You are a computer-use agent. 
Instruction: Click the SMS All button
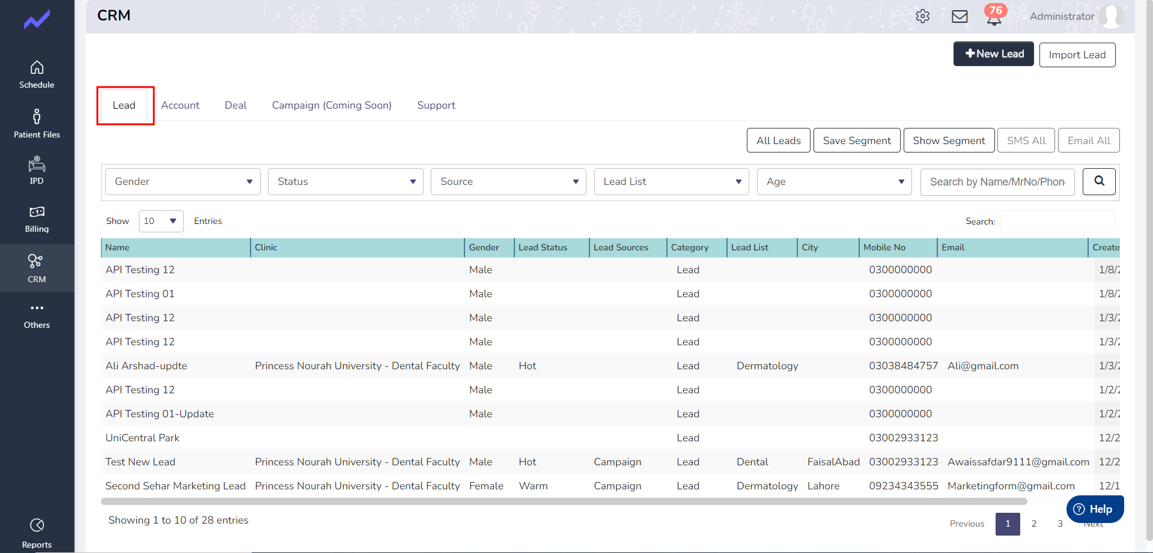1026,141
